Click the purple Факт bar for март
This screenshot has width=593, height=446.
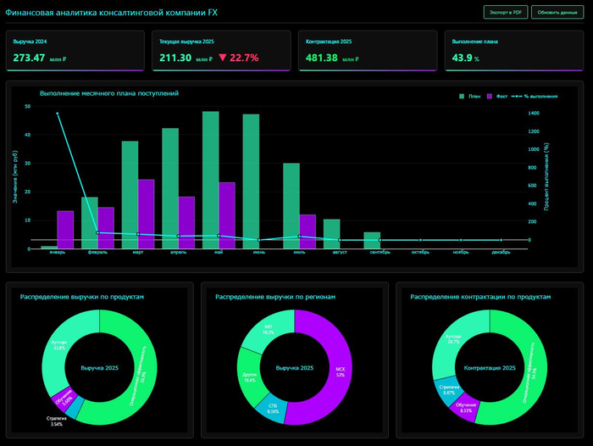(x=146, y=214)
